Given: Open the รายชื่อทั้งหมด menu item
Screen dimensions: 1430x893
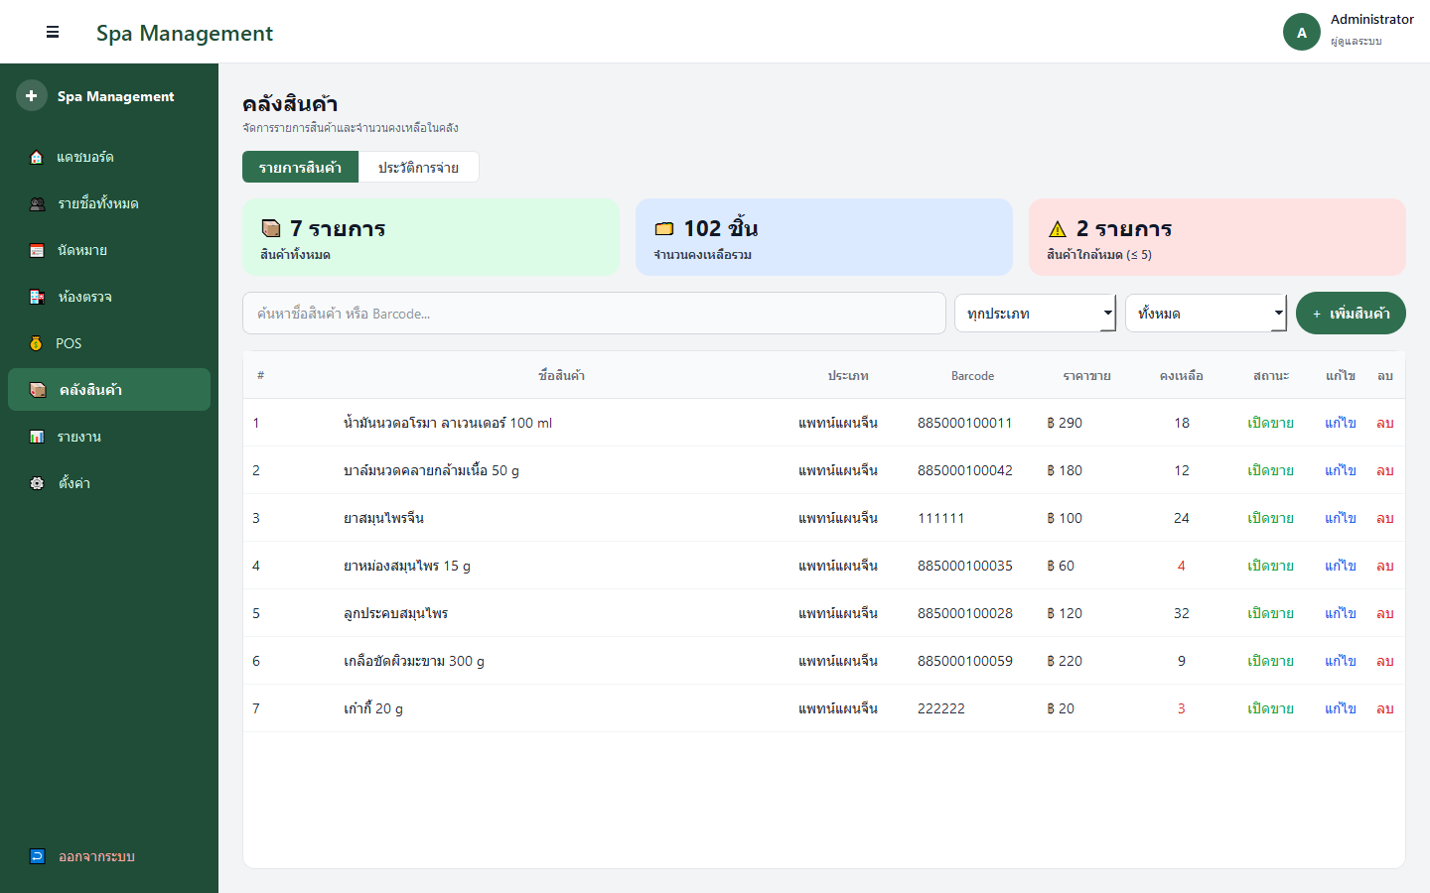Looking at the screenshot, I should point(109,203).
